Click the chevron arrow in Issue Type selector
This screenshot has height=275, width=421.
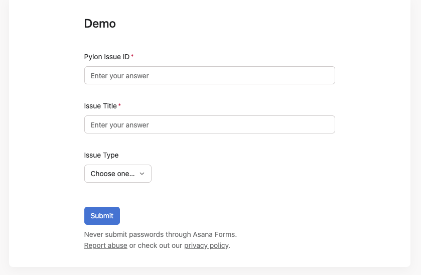click(x=142, y=174)
